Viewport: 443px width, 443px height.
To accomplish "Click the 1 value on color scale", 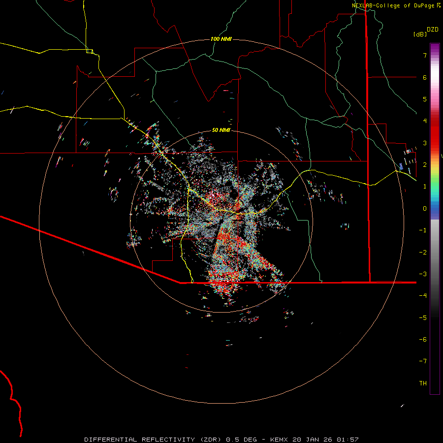I will (425, 187).
